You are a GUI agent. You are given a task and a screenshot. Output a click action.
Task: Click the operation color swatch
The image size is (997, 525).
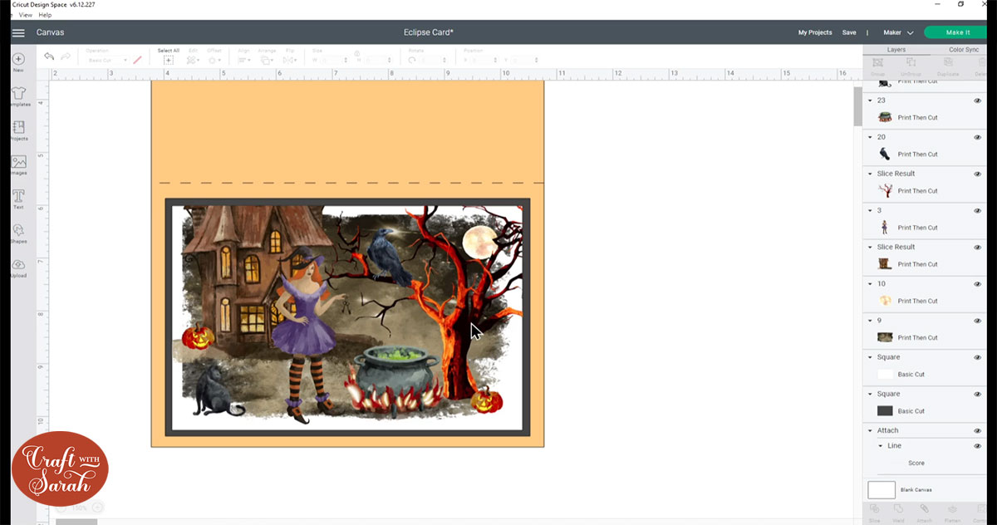137,60
